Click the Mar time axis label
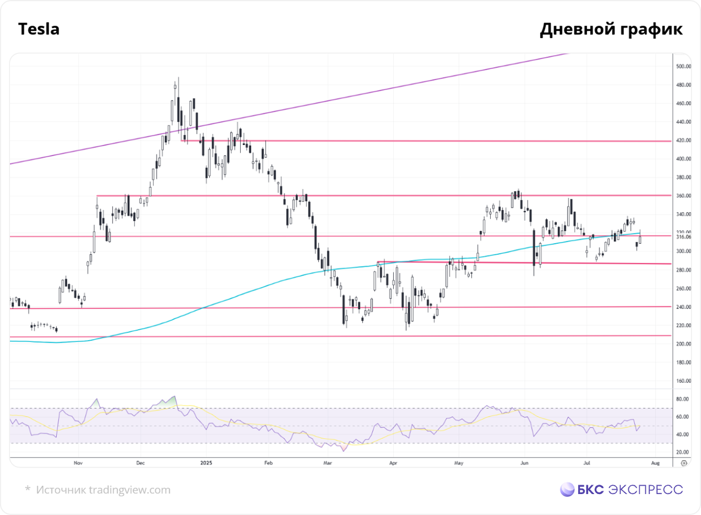 click(328, 463)
